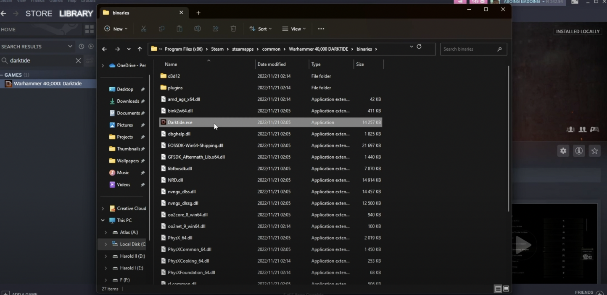Expand the Creative Cloud tree node

tap(103, 208)
